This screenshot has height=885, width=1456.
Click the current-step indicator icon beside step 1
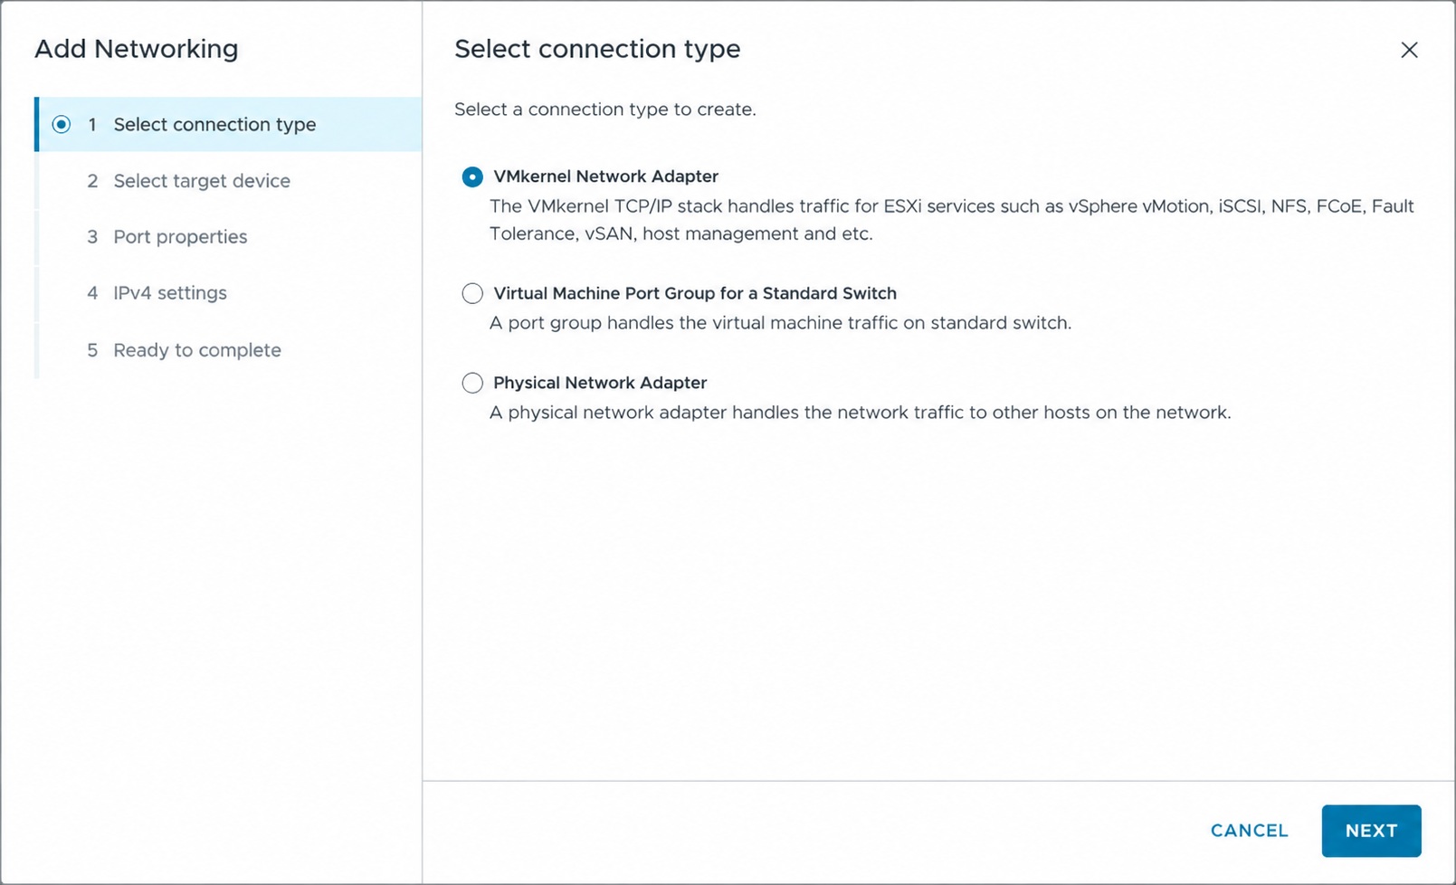pyautogui.click(x=62, y=124)
